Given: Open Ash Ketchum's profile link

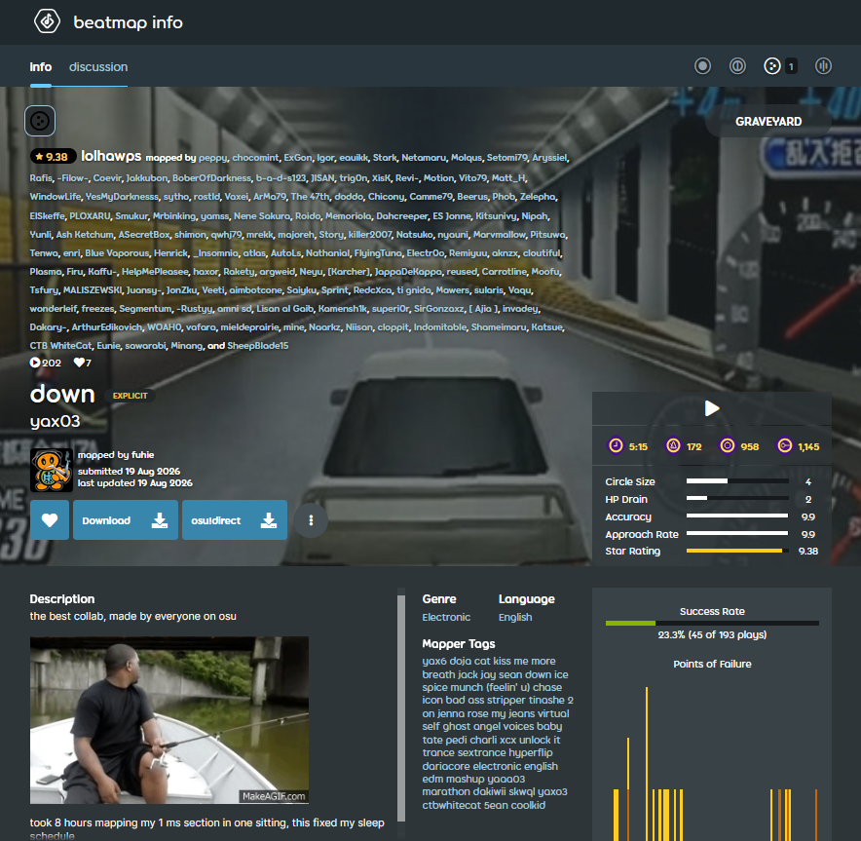Looking at the screenshot, I should point(85,235).
